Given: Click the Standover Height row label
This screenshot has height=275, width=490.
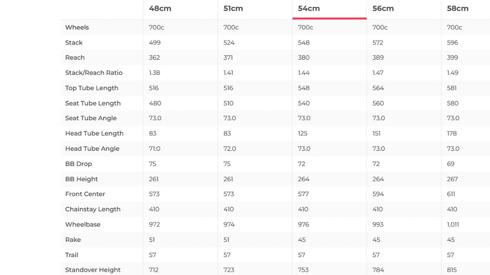Looking at the screenshot, I should (x=93, y=270).
